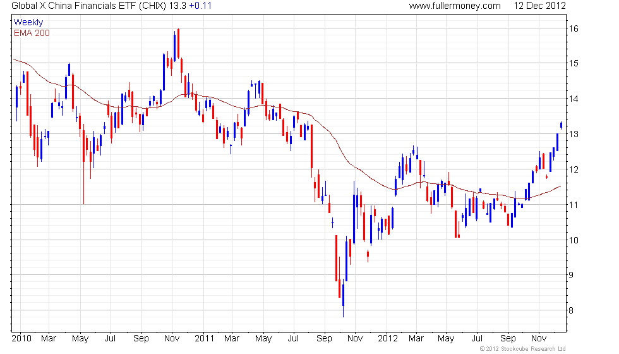Screen dimensions: 619x354
Task: Click the x-axis label '2010'
Action: pyautogui.click(x=21, y=339)
